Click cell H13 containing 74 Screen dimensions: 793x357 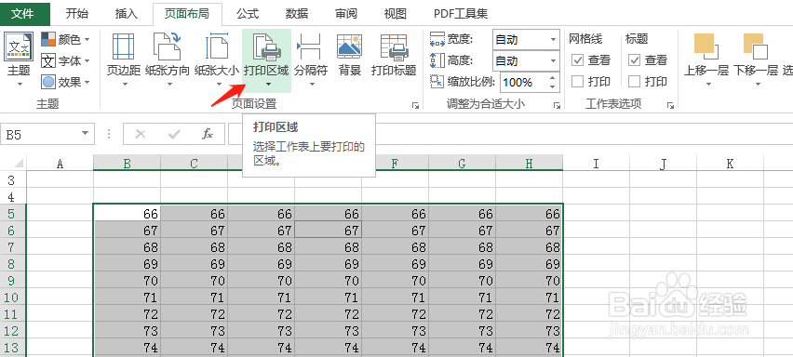pos(529,348)
